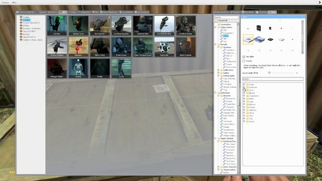The width and height of the screenshot is (322, 181).
Task: Expand the Angle gate folder
Action: click(x=244, y=84)
